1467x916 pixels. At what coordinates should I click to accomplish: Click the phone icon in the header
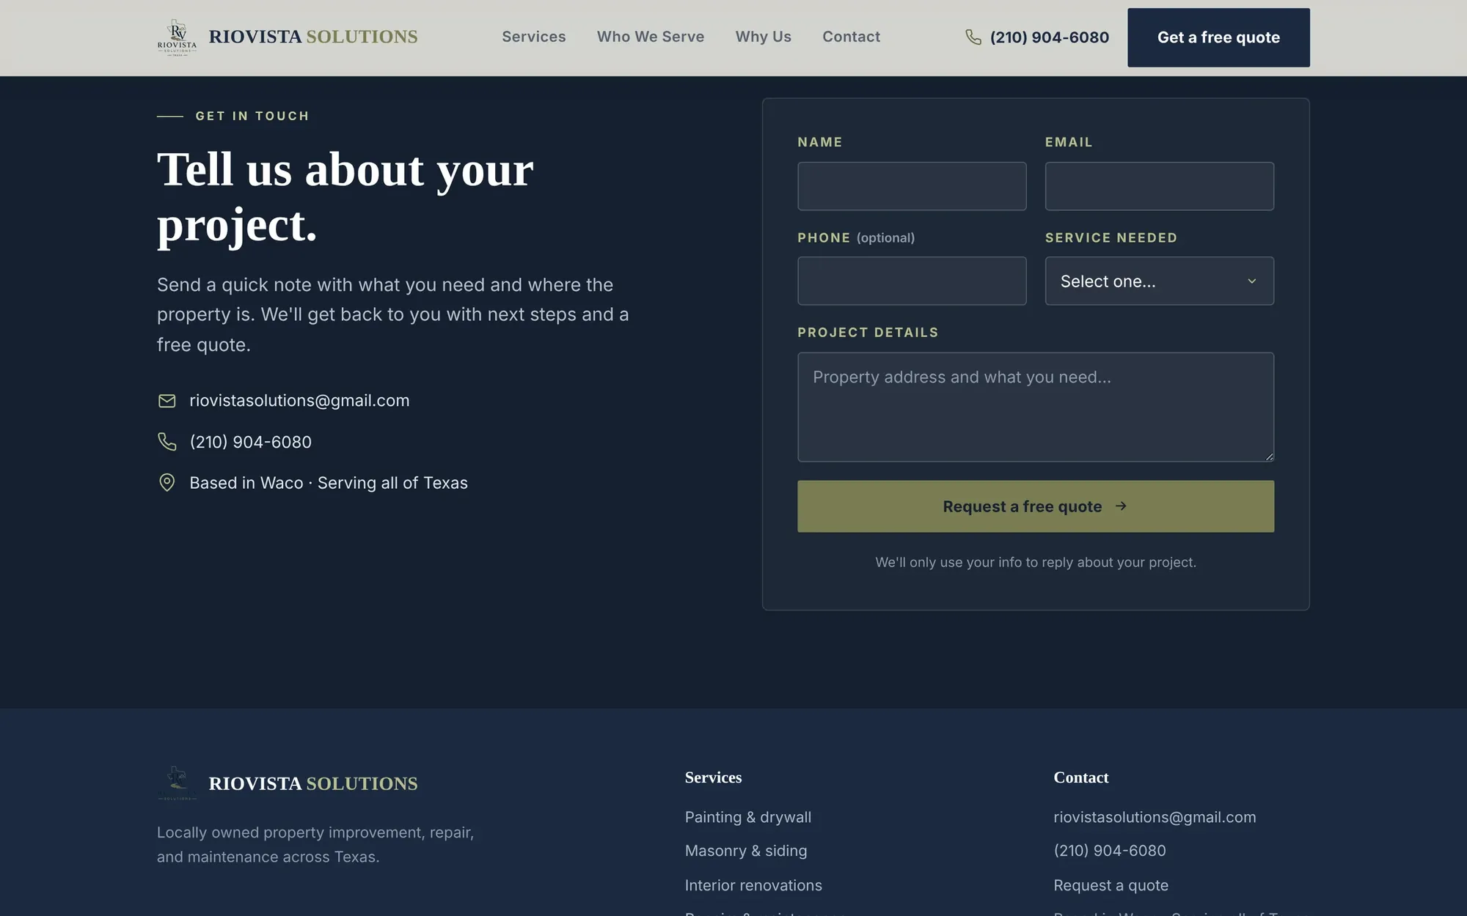point(973,37)
